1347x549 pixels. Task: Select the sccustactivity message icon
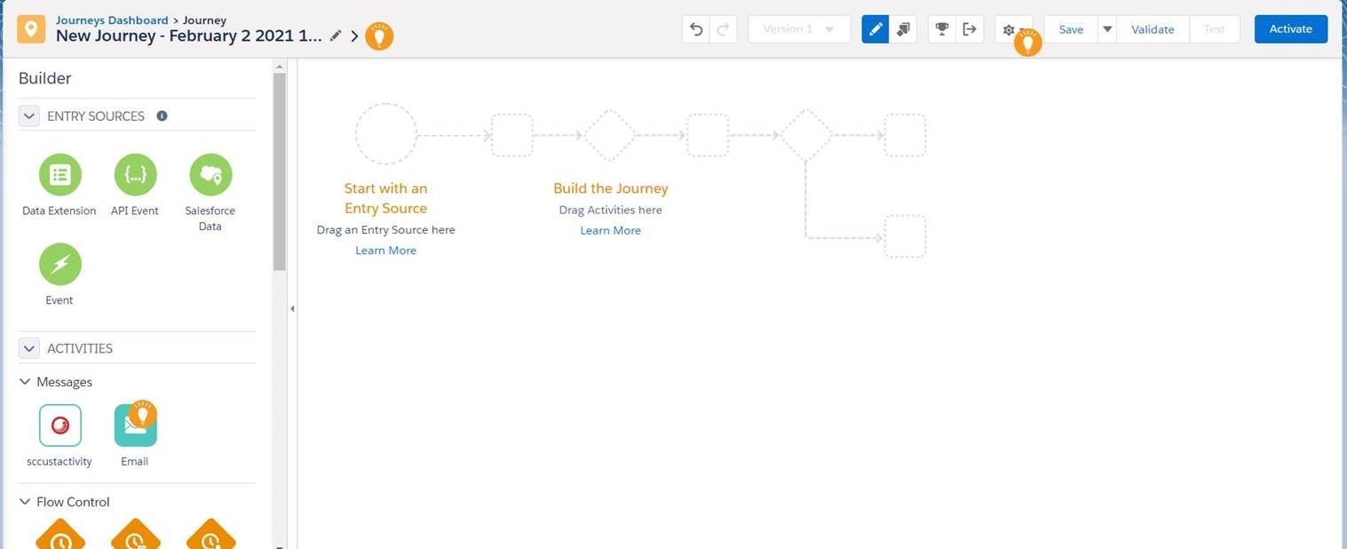pyautogui.click(x=59, y=424)
